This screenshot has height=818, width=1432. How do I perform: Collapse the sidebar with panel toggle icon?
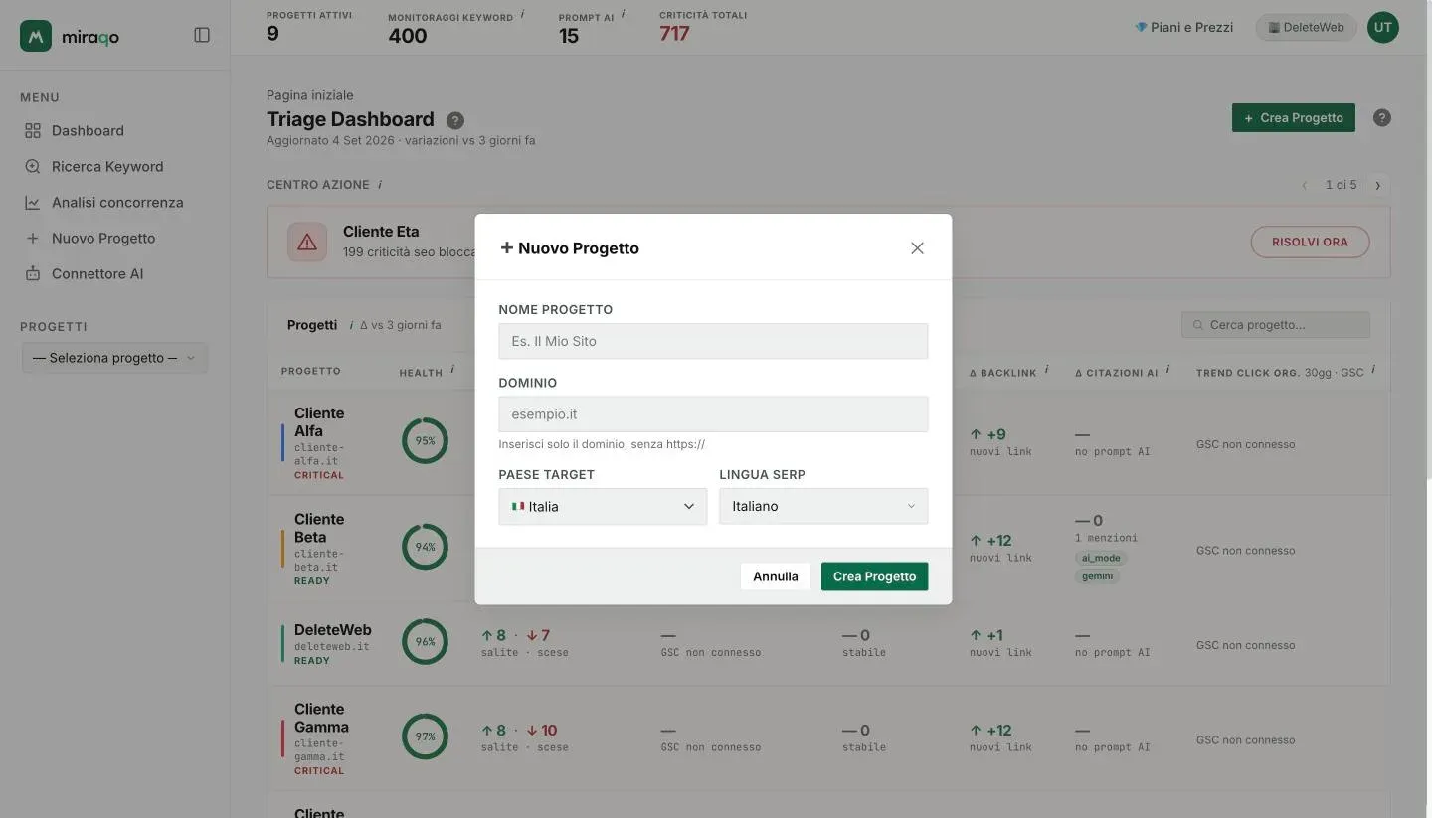pos(202,35)
